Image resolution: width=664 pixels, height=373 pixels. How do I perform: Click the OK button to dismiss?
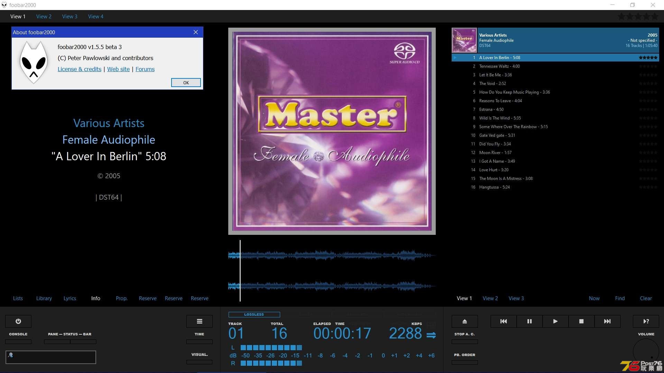coord(186,83)
